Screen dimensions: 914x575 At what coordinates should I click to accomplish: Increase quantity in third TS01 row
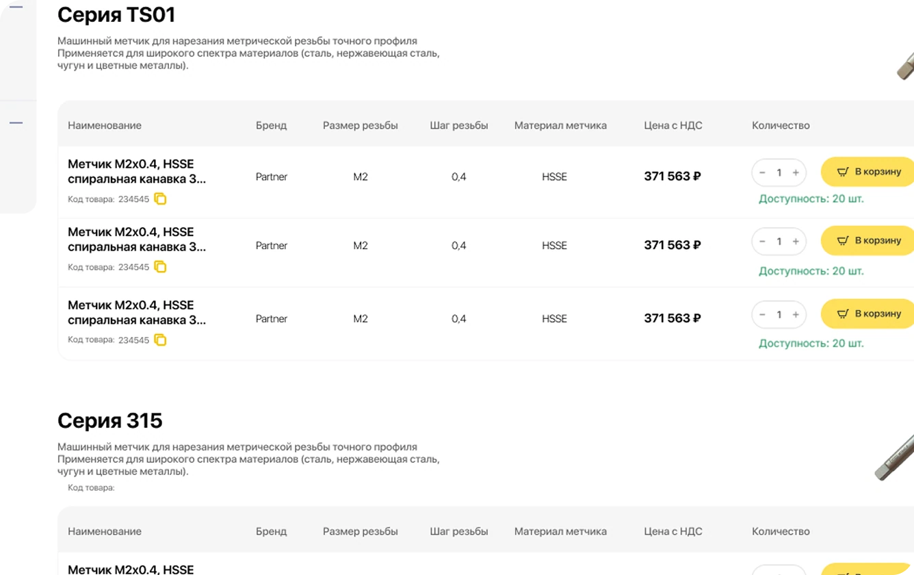[796, 314]
